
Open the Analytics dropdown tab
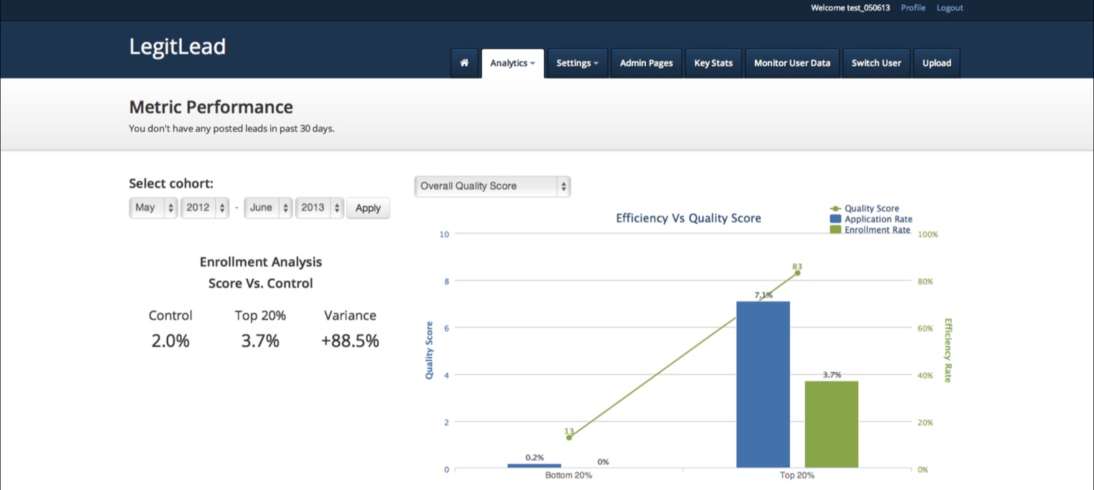pos(513,63)
